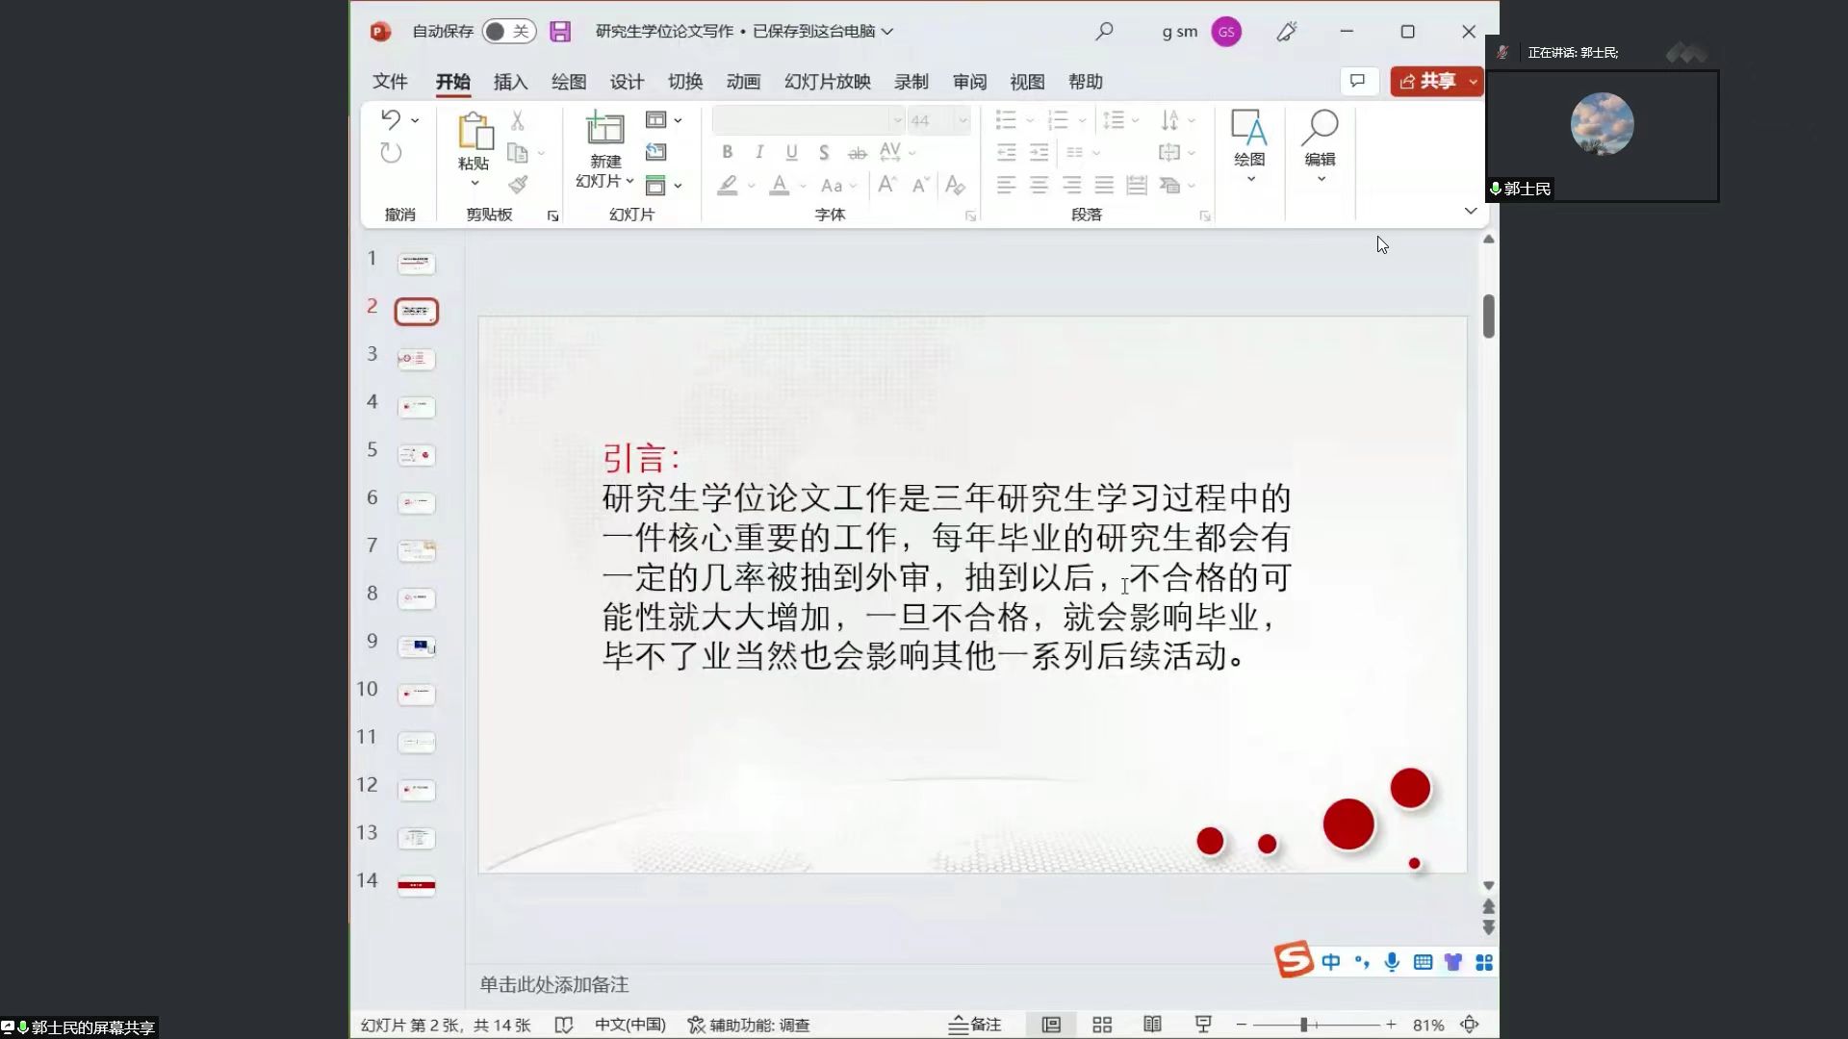
Task: Click the Format Painter brush icon
Action: point(518,184)
